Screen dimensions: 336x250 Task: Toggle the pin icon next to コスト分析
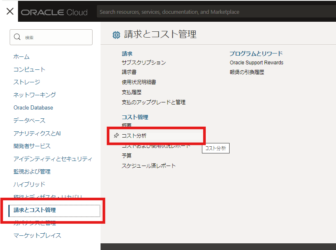(x=116, y=135)
